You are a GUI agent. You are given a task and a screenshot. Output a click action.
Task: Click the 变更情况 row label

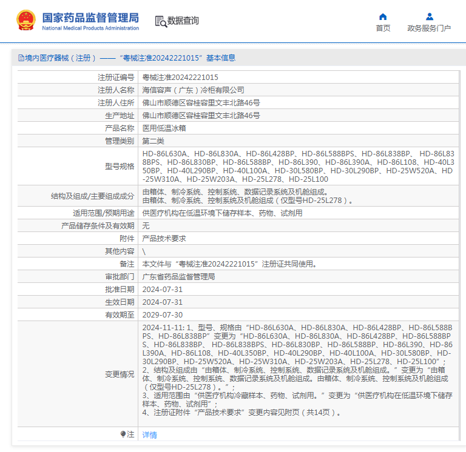click(x=120, y=374)
